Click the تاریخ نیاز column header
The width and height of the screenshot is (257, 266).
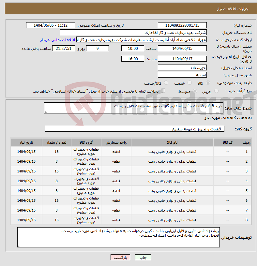(x=26, y=142)
